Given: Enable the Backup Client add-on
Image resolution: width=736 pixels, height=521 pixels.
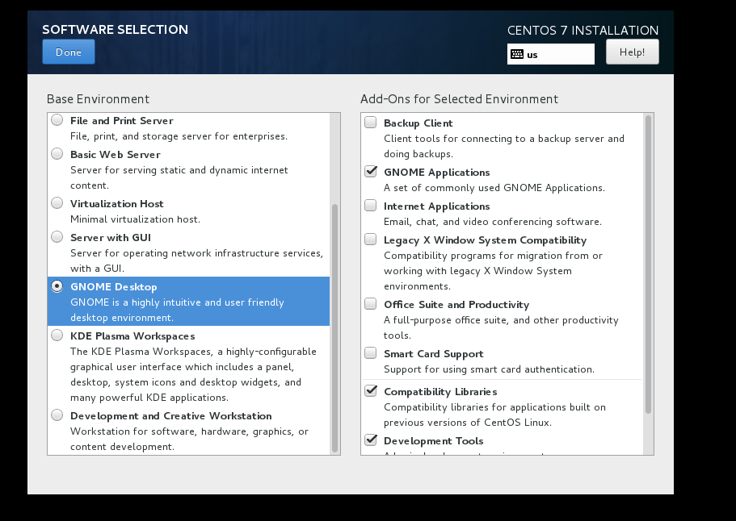Looking at the screenshot, I should click(x=371, y=123).
